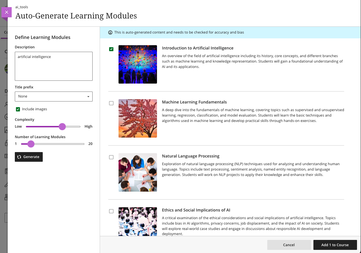
Task: Click the Machine Learning tree image
Action: coord(138,118)
